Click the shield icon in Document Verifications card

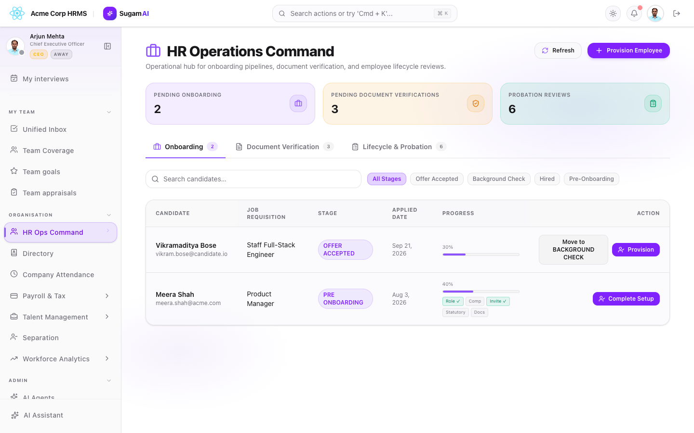click(476, 103)
